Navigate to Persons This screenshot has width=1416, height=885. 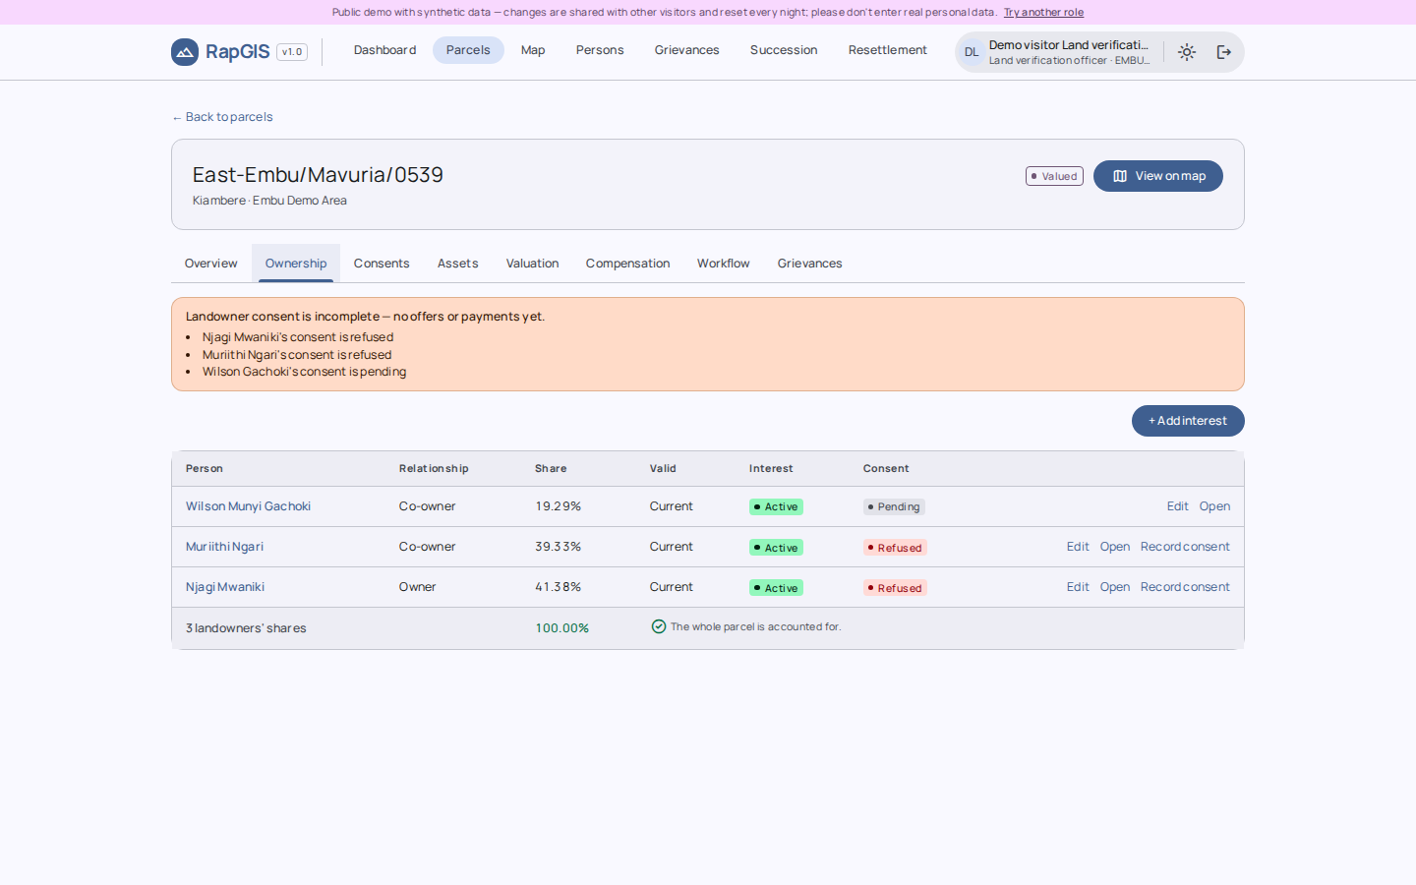click(x=600, y=50)
